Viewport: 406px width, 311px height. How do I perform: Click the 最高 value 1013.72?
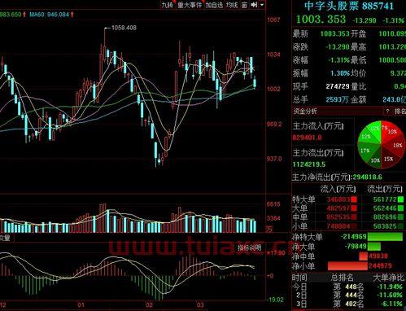[x=392, y=47]
